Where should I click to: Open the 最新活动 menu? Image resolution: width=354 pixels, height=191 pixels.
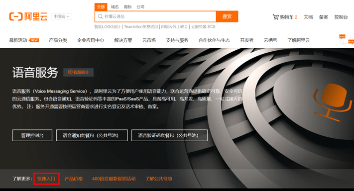[x=18, y=40]
